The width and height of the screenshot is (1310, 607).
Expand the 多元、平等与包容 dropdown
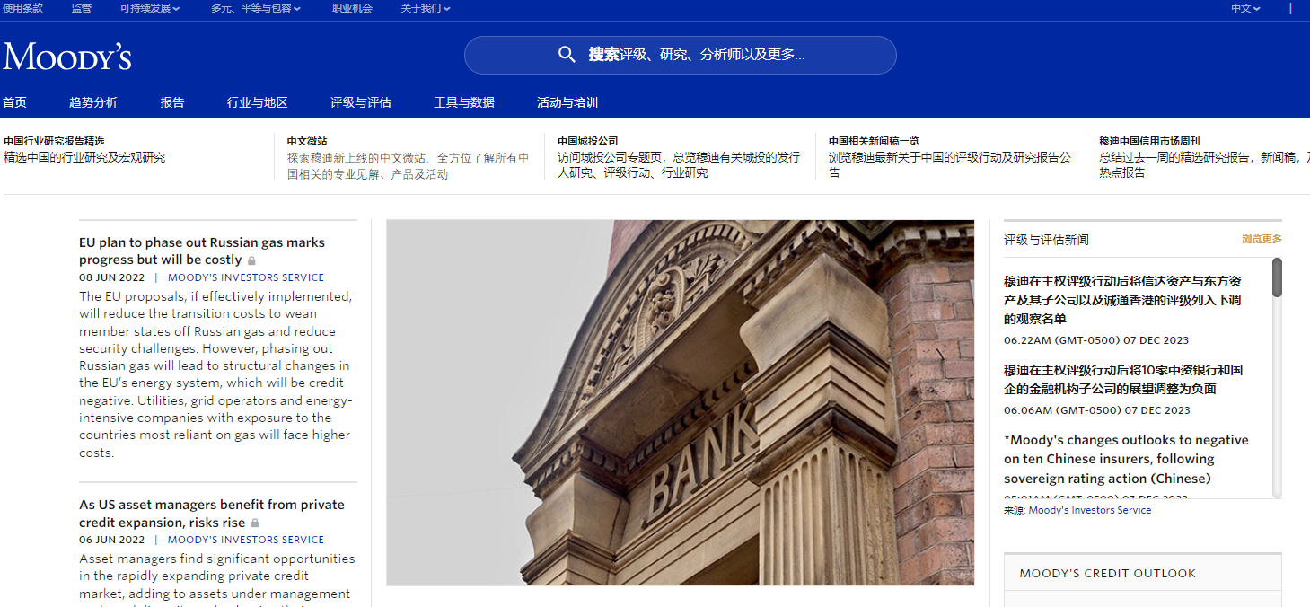pos(256,8)
